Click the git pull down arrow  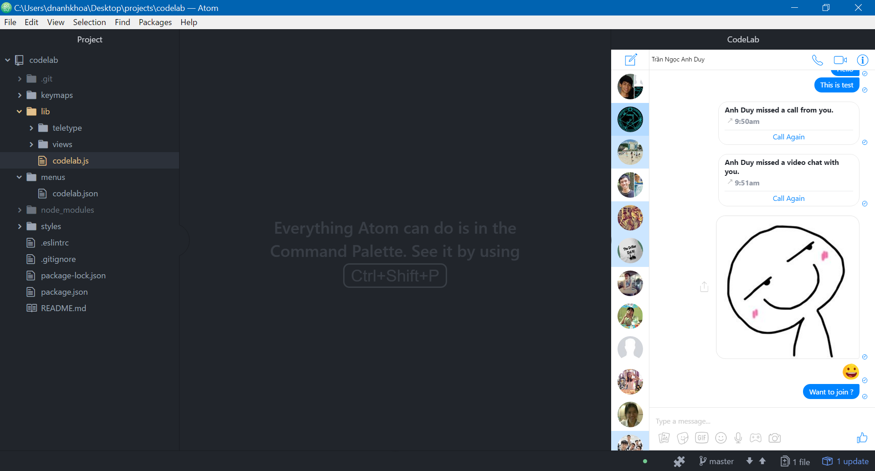point(749,461)
